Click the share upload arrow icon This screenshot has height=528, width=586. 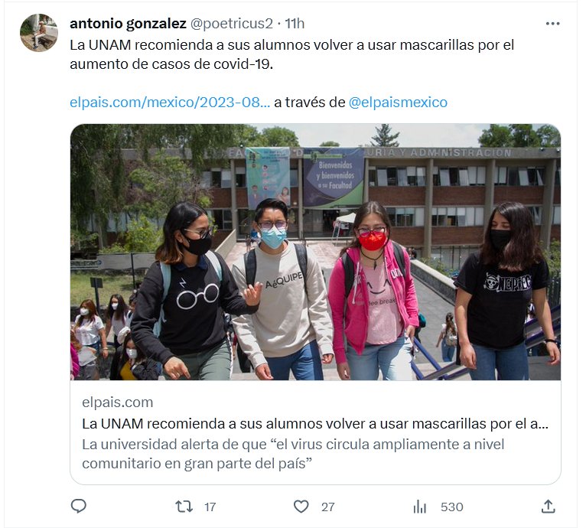click(548, 507)
